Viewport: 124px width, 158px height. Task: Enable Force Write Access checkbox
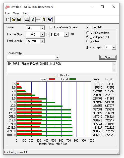[51, 27]
